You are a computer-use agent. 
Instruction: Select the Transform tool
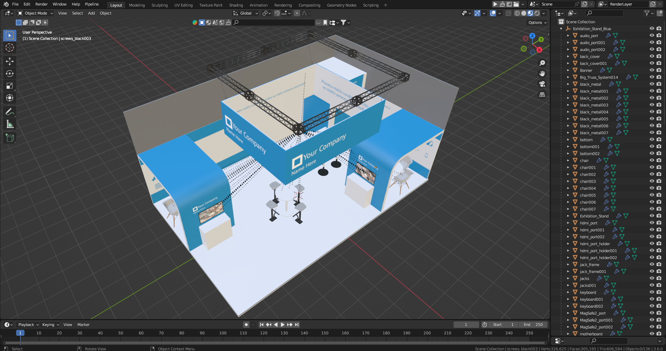point(10,98)
